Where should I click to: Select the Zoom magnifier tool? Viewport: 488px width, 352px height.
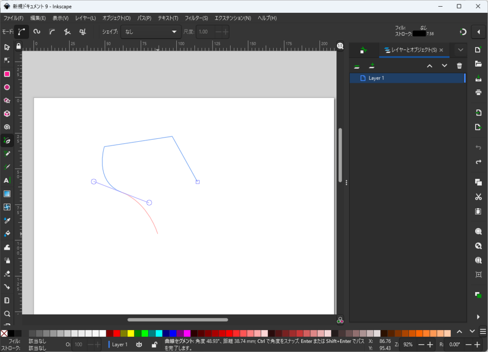(7, 314)
